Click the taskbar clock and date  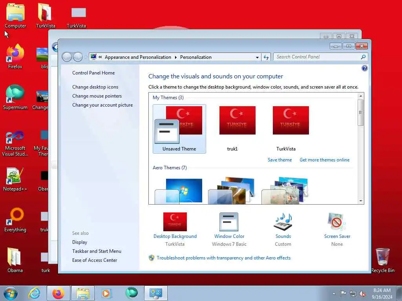pyautogui.click(x=382, y=294)
